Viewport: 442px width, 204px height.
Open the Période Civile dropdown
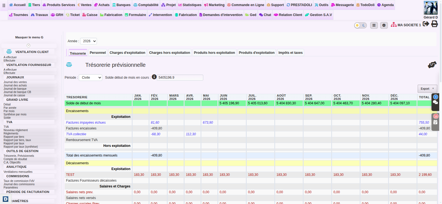[x=90, y=78]
